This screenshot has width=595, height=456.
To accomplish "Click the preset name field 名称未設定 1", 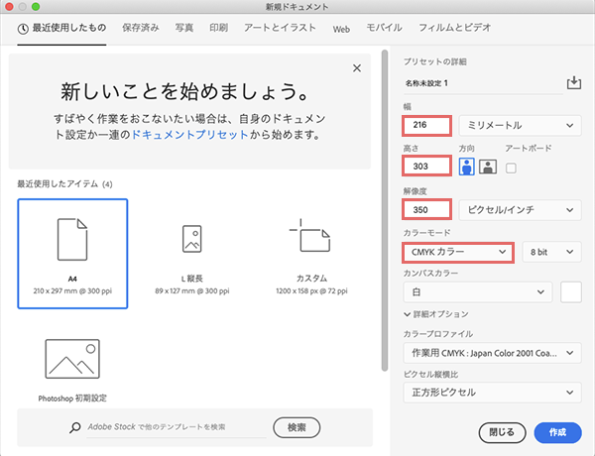I will pyautogui.click(x=483, y=83).
